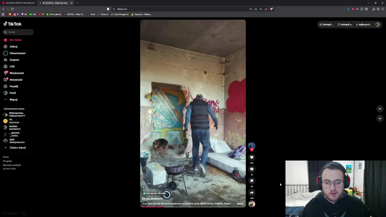This screenshot has height=217, width=386.
Task: Share the video with the arrow icon
Action: [252, 193]
